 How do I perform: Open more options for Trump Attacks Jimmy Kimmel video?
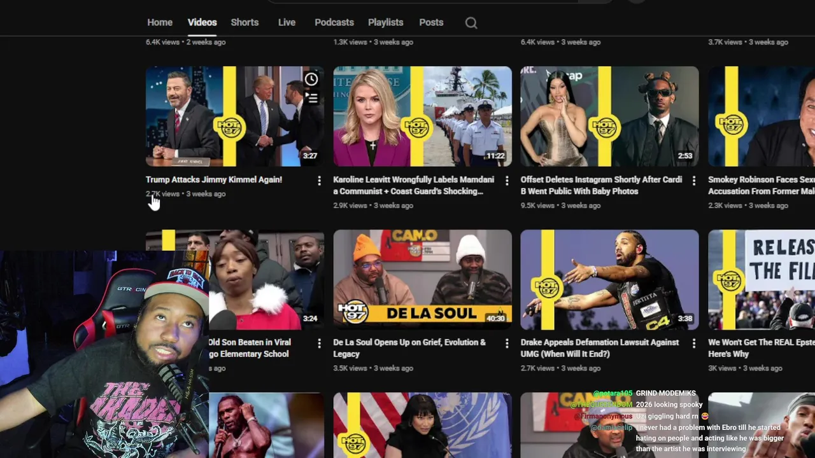(319, 181)
